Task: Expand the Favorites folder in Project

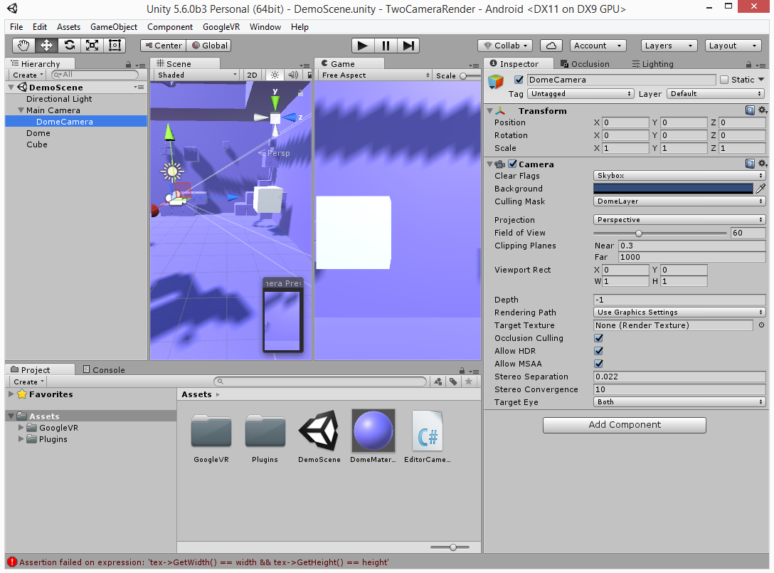Action: [11, 394]
